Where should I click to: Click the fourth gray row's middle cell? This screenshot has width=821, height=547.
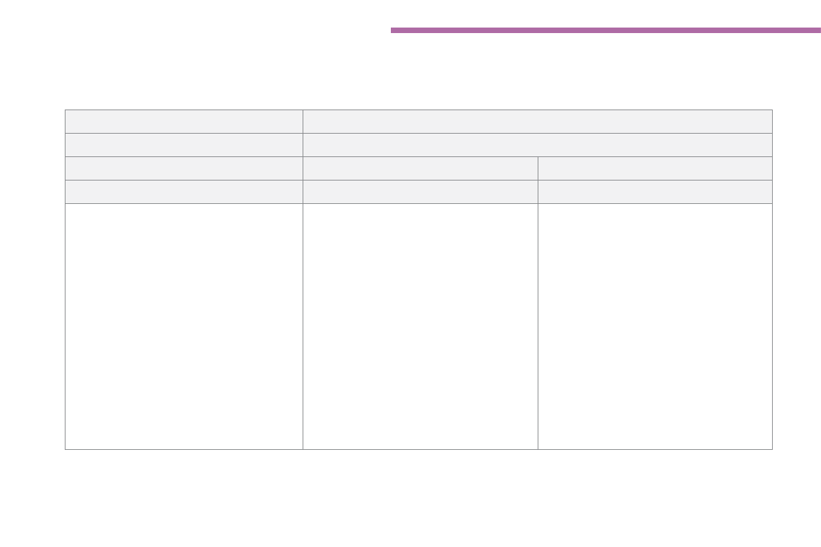click(x=420, y=192)
